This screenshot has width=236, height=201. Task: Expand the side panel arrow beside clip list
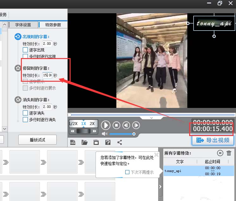(160, 186)
